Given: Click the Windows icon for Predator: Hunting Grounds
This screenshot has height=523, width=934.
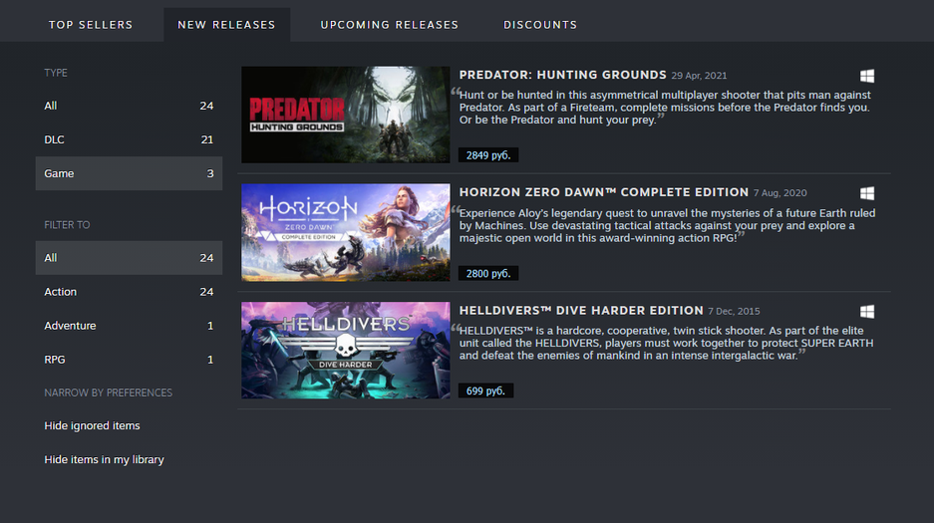Looking at the screenshot, I should (x=867, y=76).
